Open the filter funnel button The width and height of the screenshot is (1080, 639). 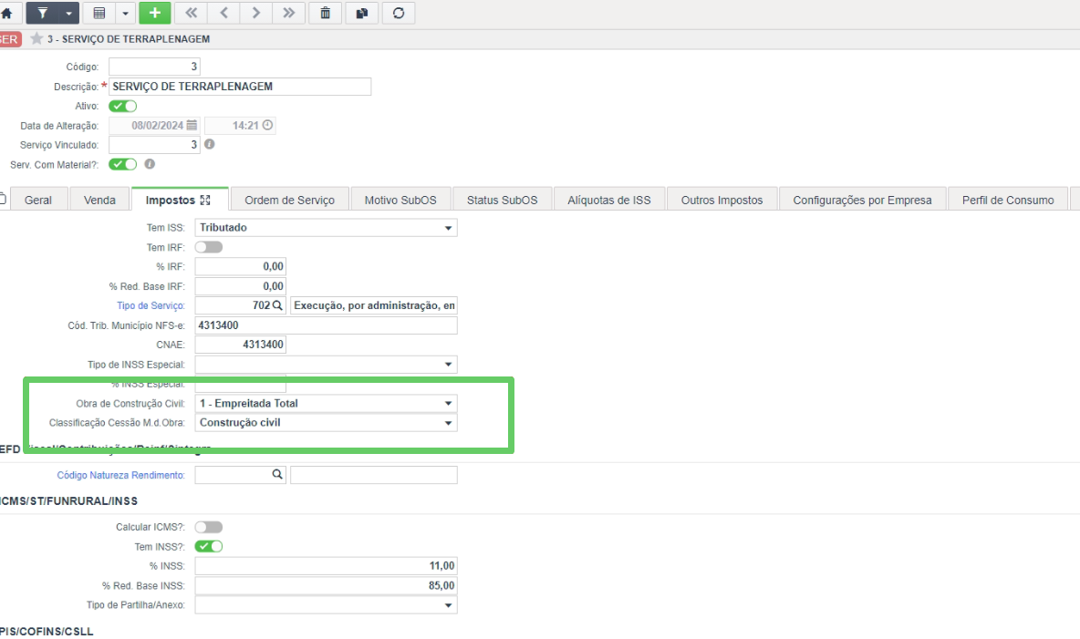[x=43, y=13]
